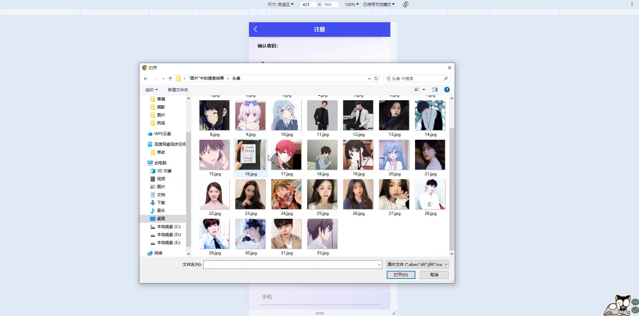This screenshot has height=316, width=639.
Task: Change view mode icon in dialog
Action: pyautogui.click(x=417, y=90)
